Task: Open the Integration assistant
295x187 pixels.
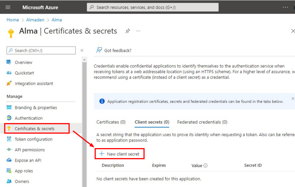Action: point(34,83)
